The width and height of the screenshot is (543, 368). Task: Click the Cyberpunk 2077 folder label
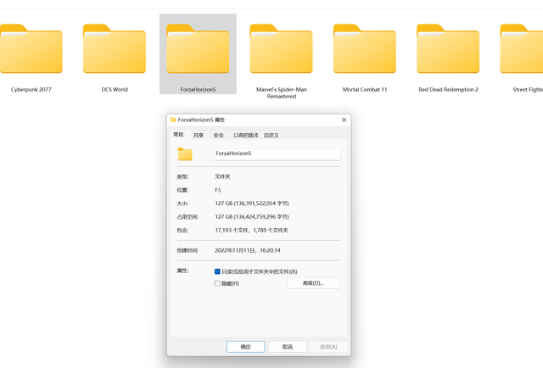[x=31, y=89]
